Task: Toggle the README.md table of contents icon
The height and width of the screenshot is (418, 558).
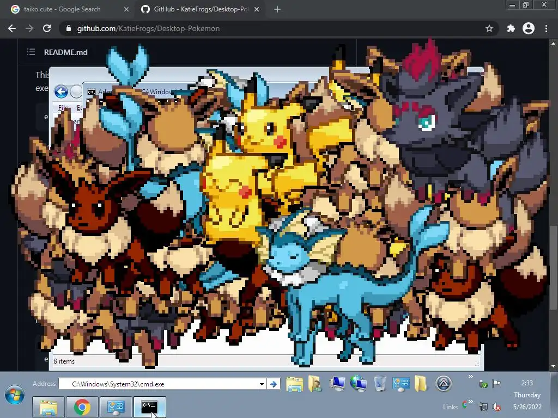Action: [31, 52]
